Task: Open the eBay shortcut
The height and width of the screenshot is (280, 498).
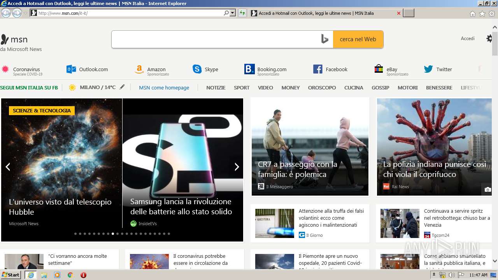Action: click(x=391, y=70)
